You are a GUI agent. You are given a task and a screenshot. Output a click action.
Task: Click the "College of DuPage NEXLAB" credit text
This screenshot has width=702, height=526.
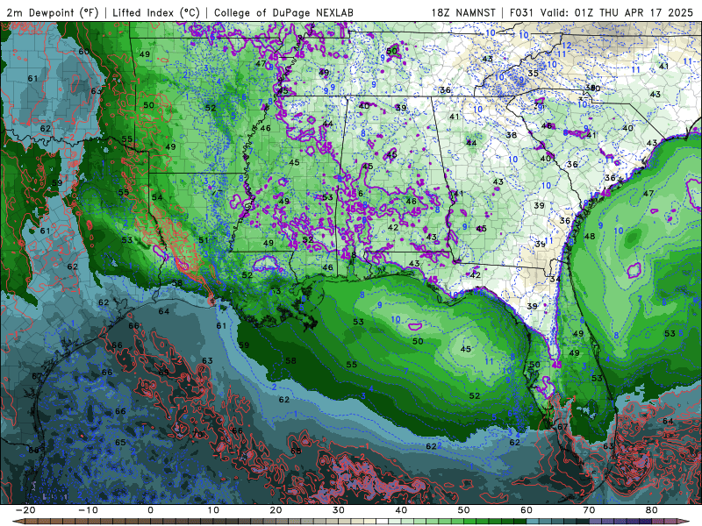283,12
